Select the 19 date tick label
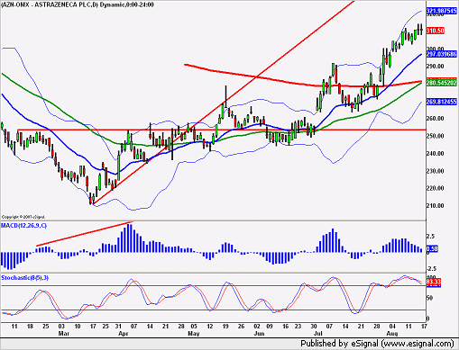This screenshot has height=350, width=459. [225, 327]
